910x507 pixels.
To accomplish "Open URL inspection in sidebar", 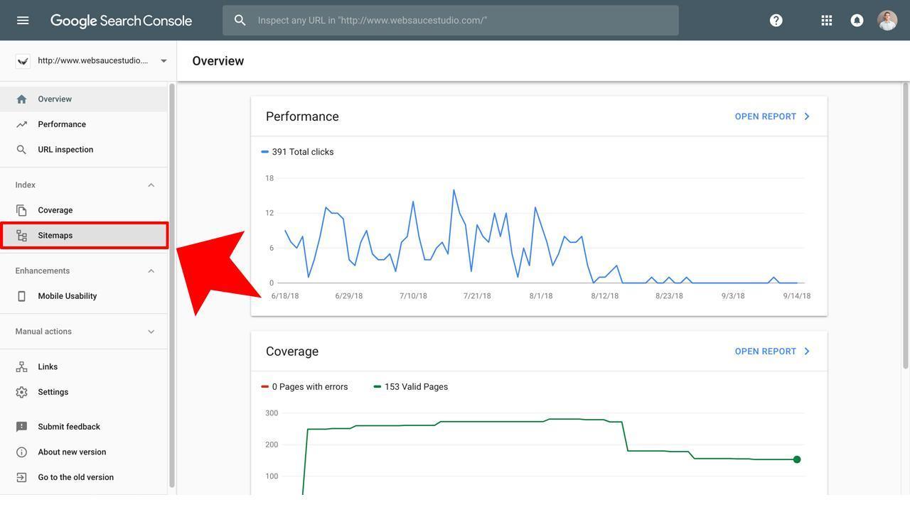I will [84, 150].
